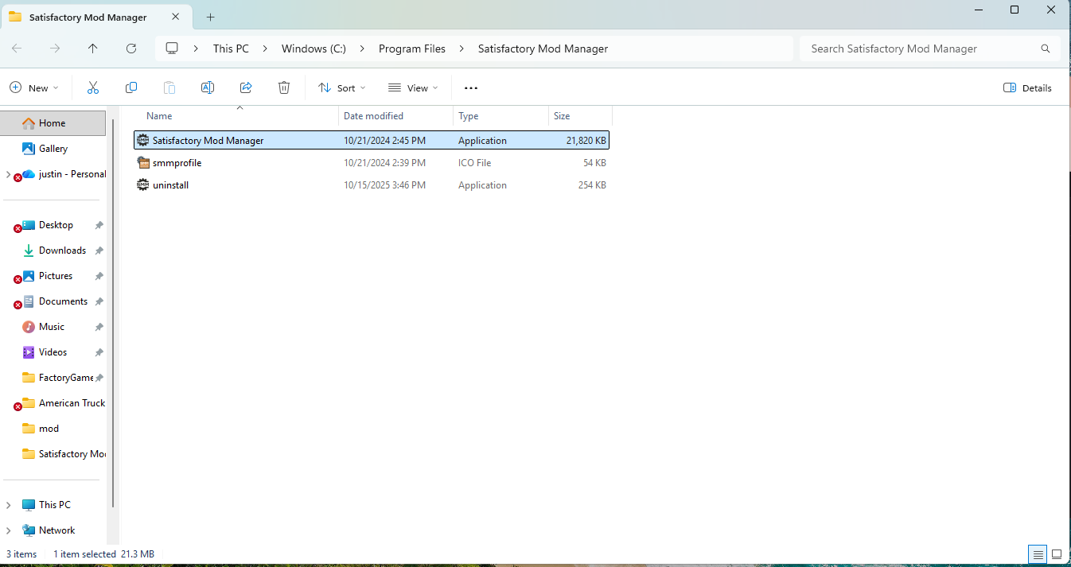Click the Copy icon in toolbar
The height and width of the screenshot is (567, 1071).
point(131,88)
